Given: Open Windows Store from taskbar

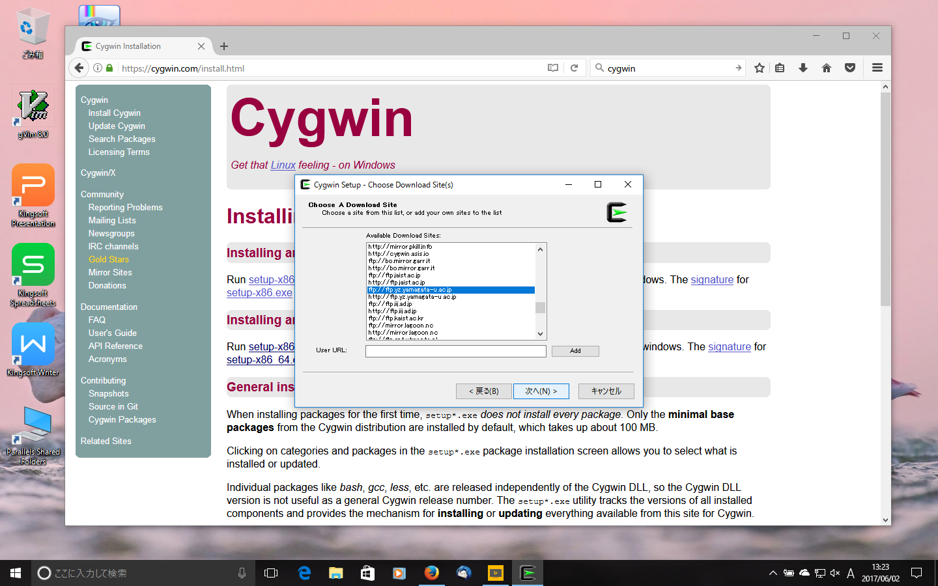Looking at the screenshot, I should pos(367,573).
